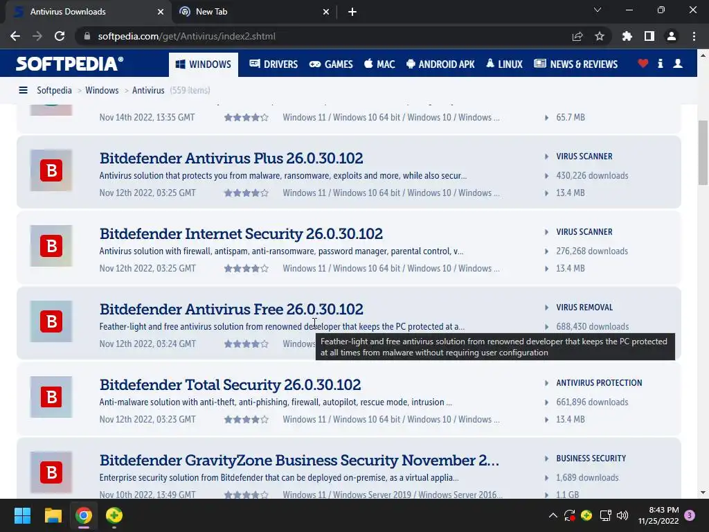
Task: Click the VIRUS REMOVAL category link
Action: [x=584, y=308]
